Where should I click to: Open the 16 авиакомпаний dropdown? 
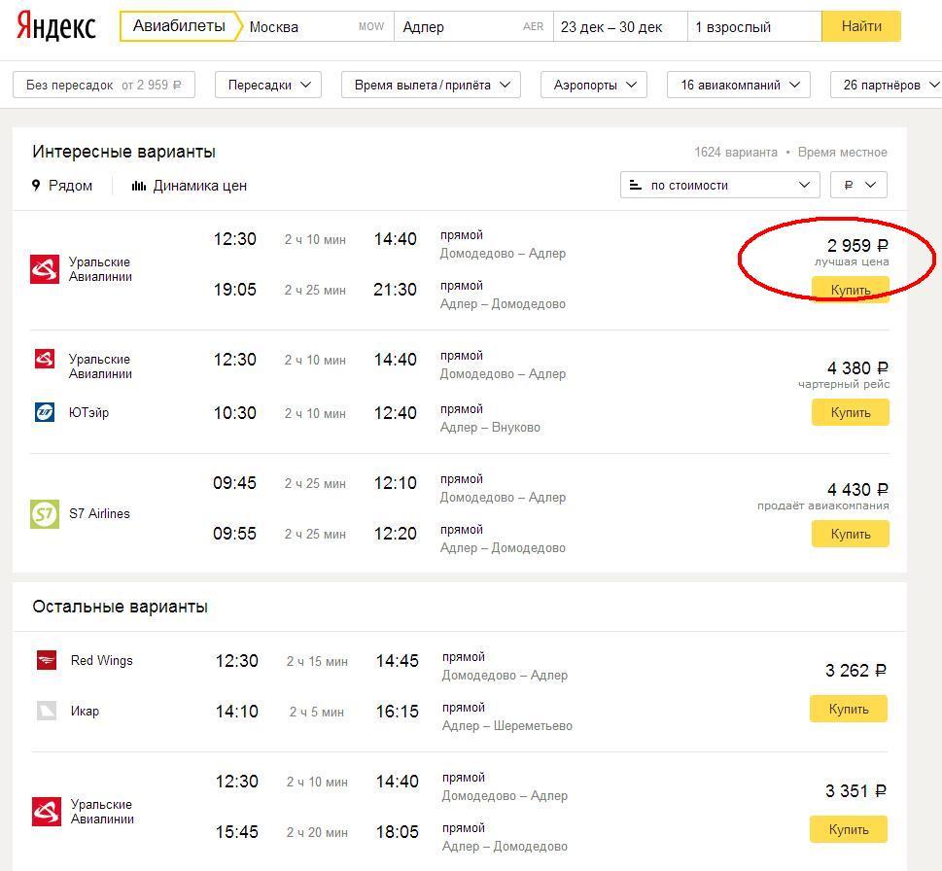pyautogui.click(x=739, y=85)
